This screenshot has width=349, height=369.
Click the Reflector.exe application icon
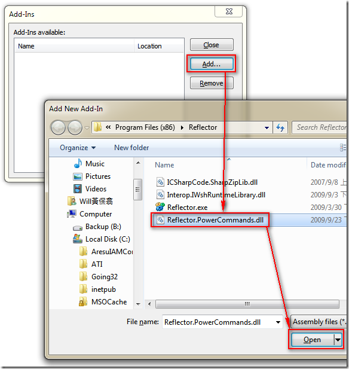click(160, 207)
